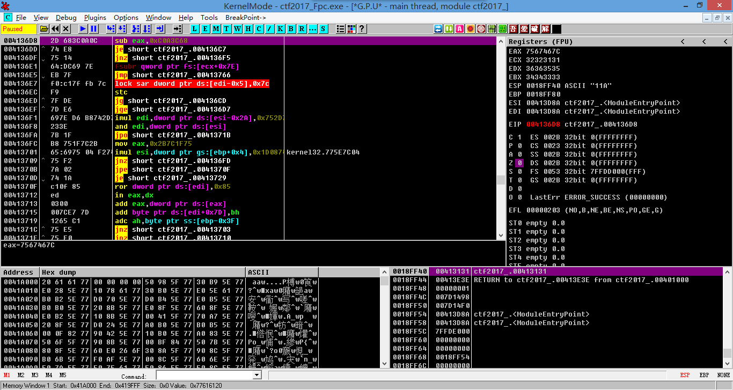Viewport: 733px width, 390px height.
Task: Select the P flag value in registers
Action: pyautogui.click(x=519, y=146)
